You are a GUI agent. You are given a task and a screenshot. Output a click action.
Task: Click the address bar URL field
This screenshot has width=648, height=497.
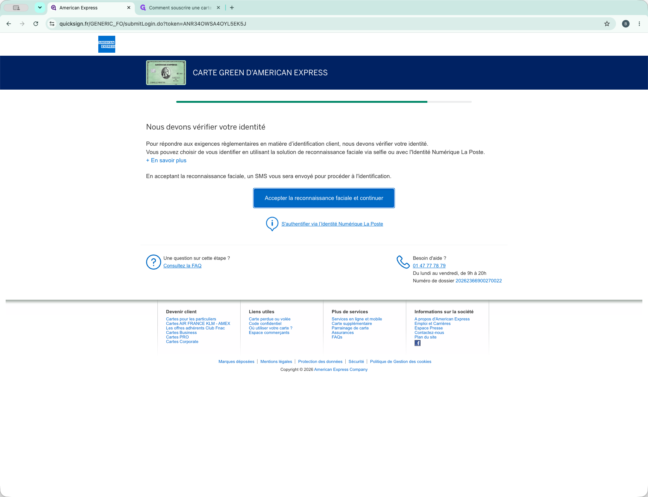click(x=331, y=24)
